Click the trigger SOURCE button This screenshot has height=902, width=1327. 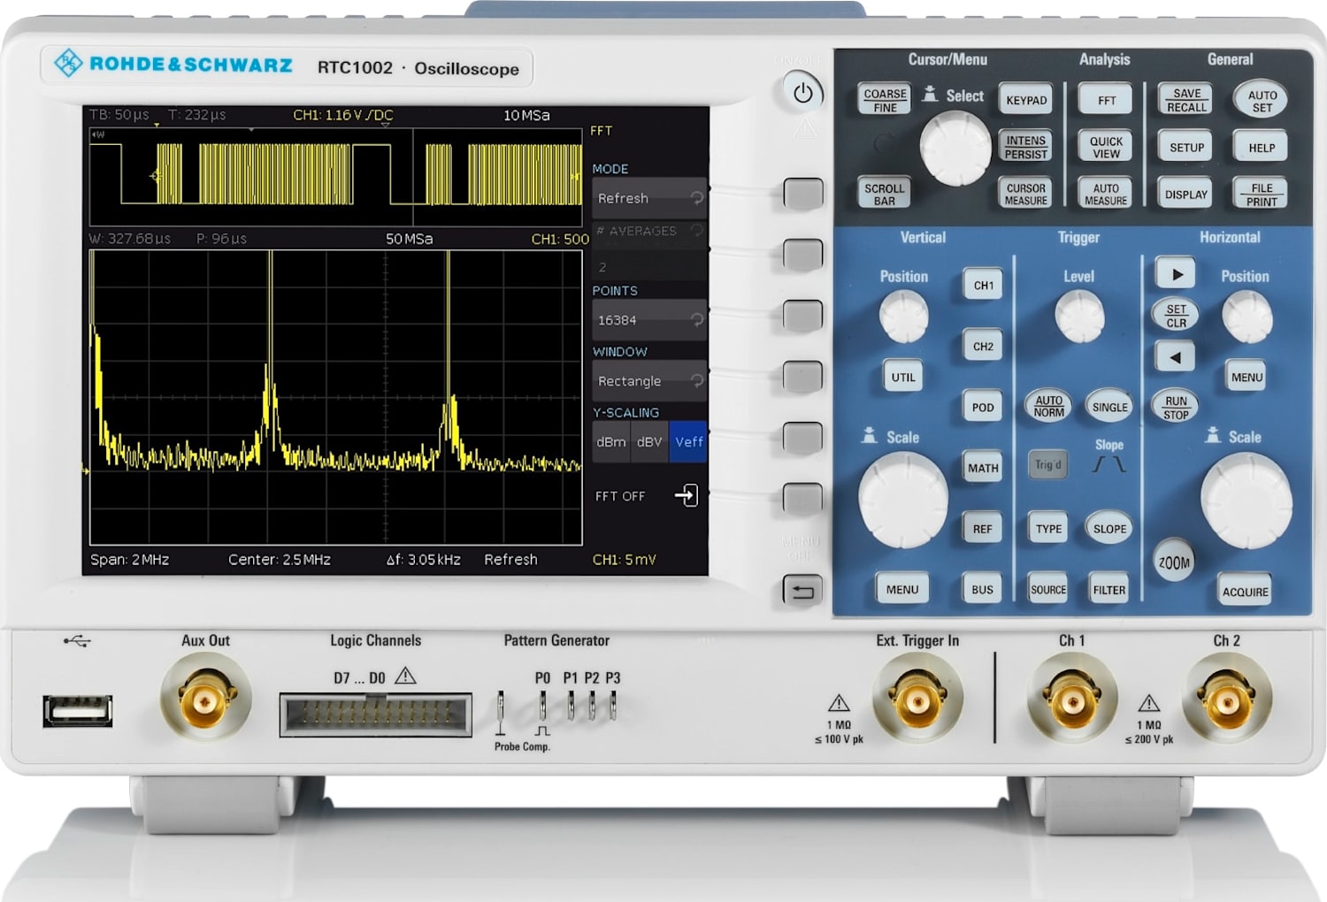point(1048,589)
